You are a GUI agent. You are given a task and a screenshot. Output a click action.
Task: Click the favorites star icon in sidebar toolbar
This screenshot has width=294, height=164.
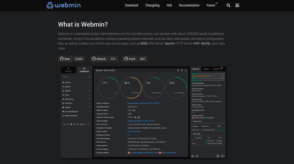[75, 124]
